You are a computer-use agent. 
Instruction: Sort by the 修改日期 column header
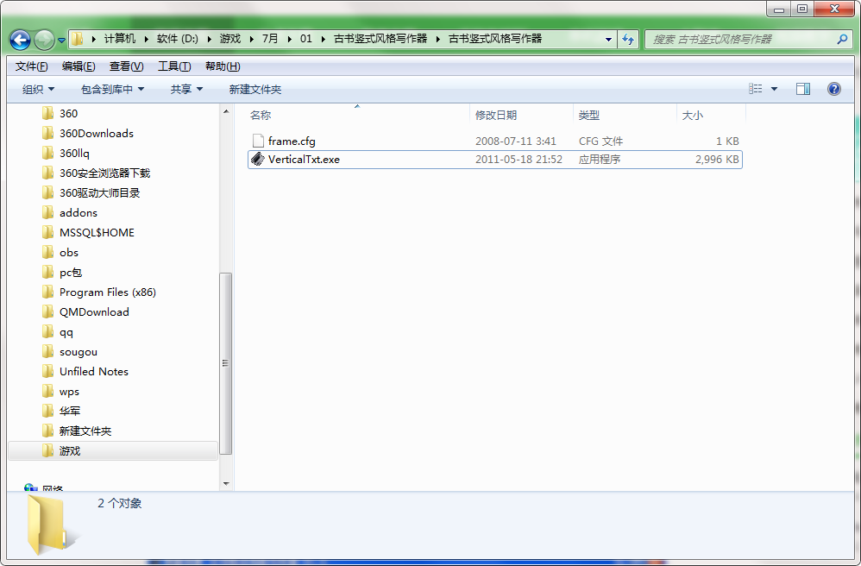[x=496, y=116]
